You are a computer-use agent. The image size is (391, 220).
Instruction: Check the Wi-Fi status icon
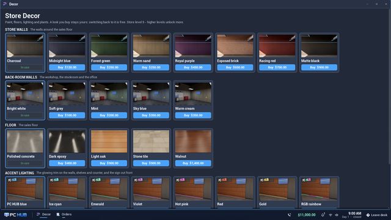(x=331, y=215)
